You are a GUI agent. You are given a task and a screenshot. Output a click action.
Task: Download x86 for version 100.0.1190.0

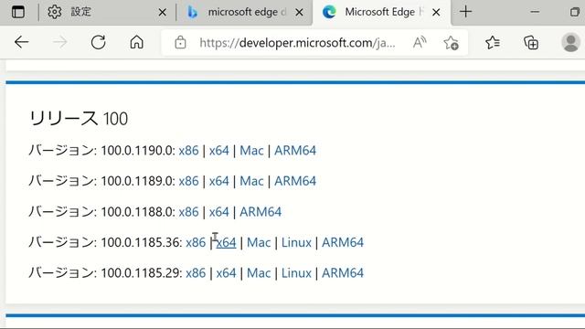coord(188,150)
